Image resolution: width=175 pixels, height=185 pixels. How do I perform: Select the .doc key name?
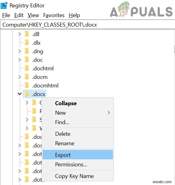(x=37, y=60)
